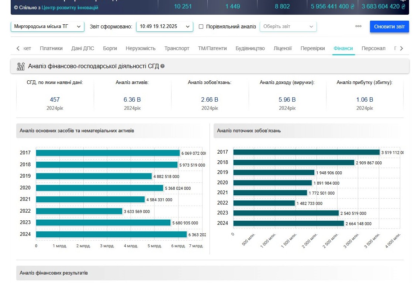Enable the Порівняльний аналіз checkbox
Viewport: 415px width, 283px height.
(201, 27)
